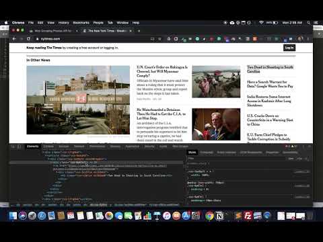The width and height of the screenshot is (323, 242).
Task: Open Launchpad in the dock
Action: [32, 216]
